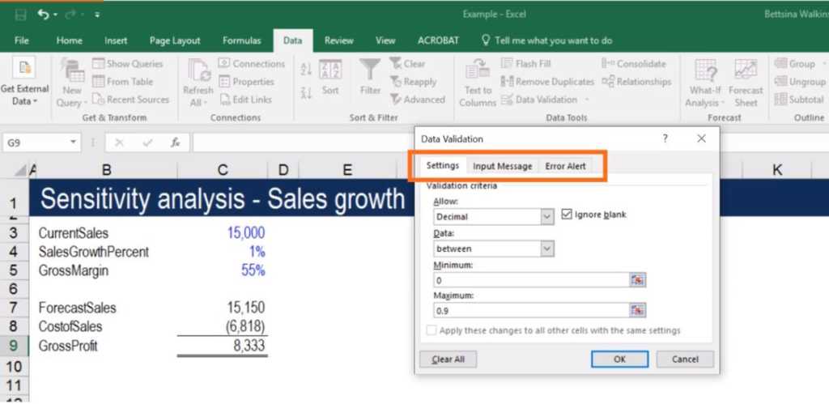829x404 pixels.
Task: Click range selector icon beside Maximum
Action: (638, 310)
